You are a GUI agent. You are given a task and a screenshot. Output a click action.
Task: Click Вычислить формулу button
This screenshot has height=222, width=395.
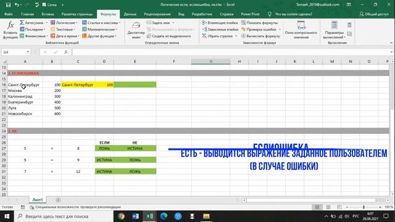point(260,36)
